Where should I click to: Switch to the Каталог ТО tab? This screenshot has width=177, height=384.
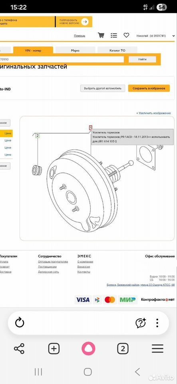pos(117,50)
